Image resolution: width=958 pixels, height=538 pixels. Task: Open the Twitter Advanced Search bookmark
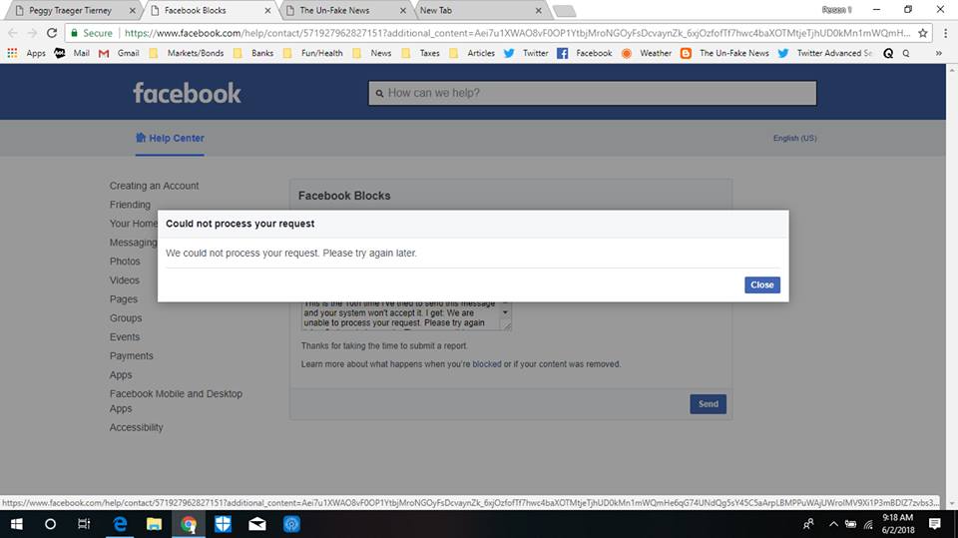click(825, 53)
